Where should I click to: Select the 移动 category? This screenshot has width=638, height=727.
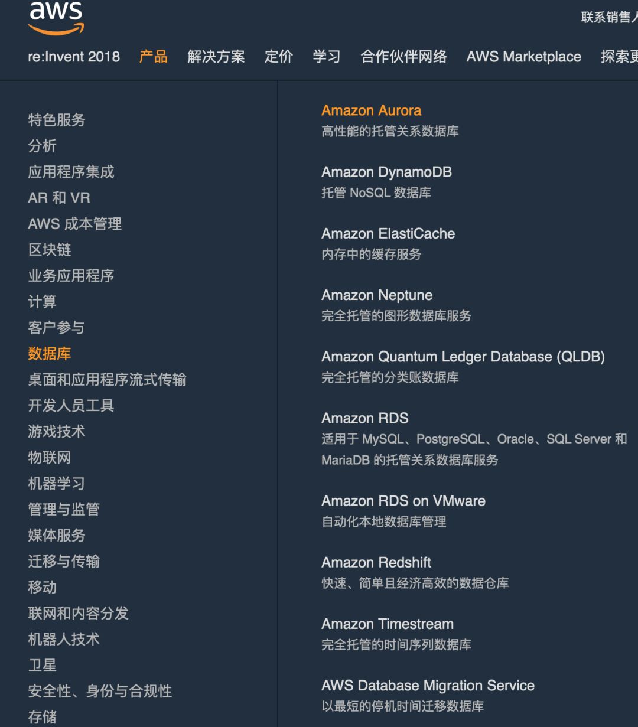pos(43,588)
